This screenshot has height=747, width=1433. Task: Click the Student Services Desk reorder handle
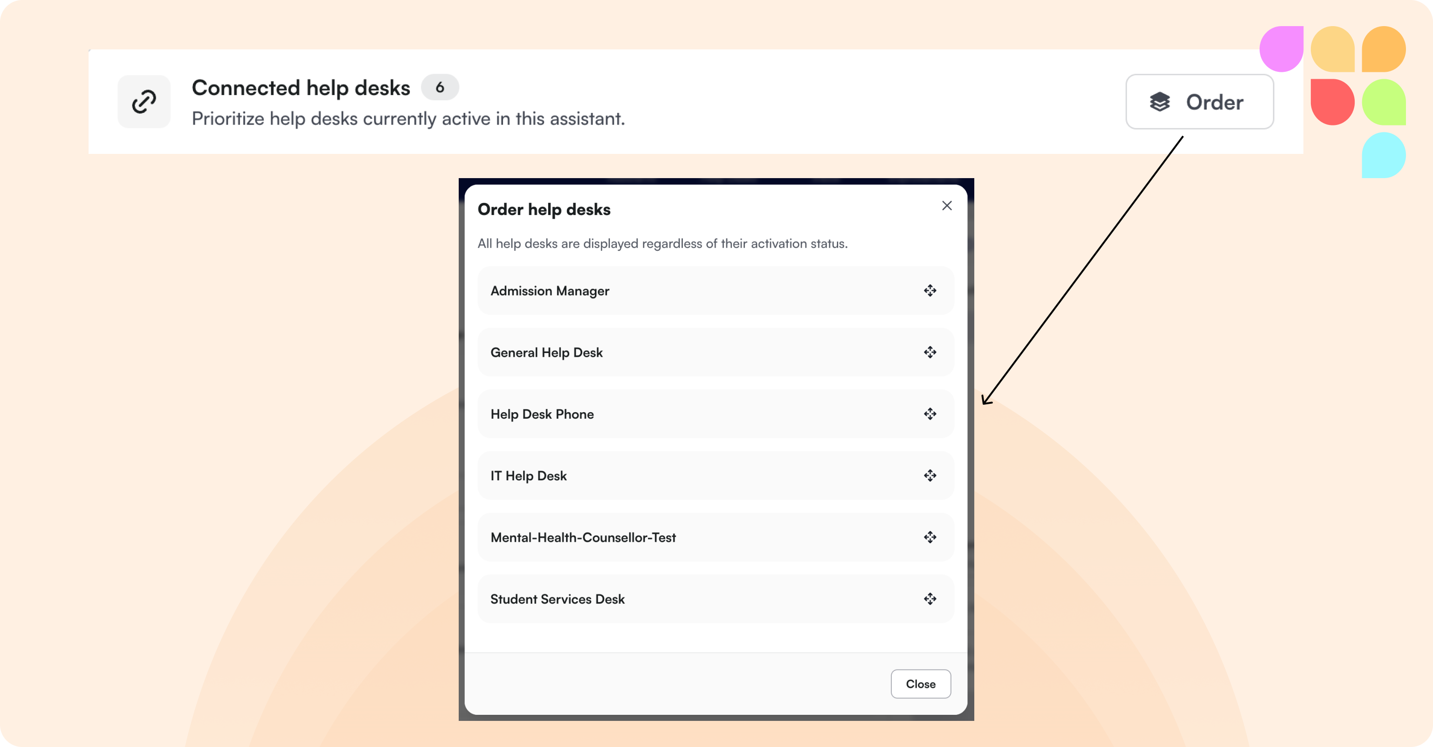point(930,599)
